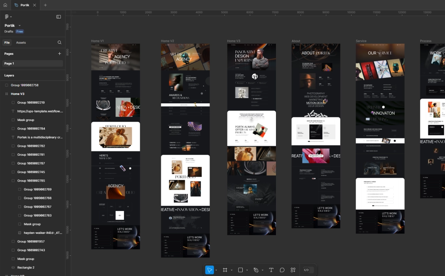
Task: Click the Drafts location link
Action: (9, 32)
